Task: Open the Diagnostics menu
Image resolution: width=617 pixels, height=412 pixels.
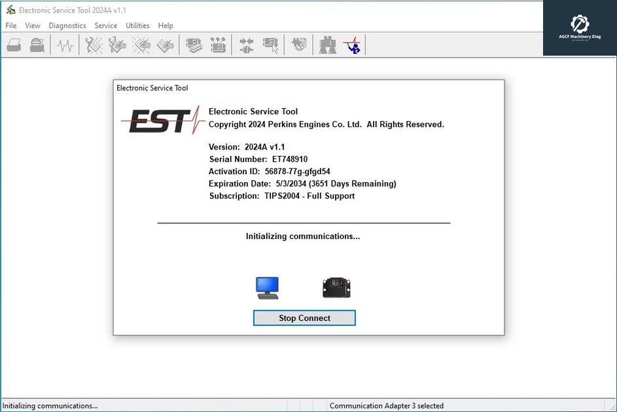Action: pyautogui.click(x=67, y=26)
